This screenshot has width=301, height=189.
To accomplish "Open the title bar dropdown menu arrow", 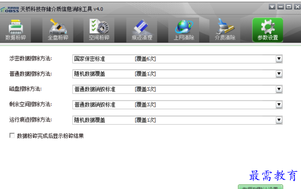I will click(x=272, y=7).
